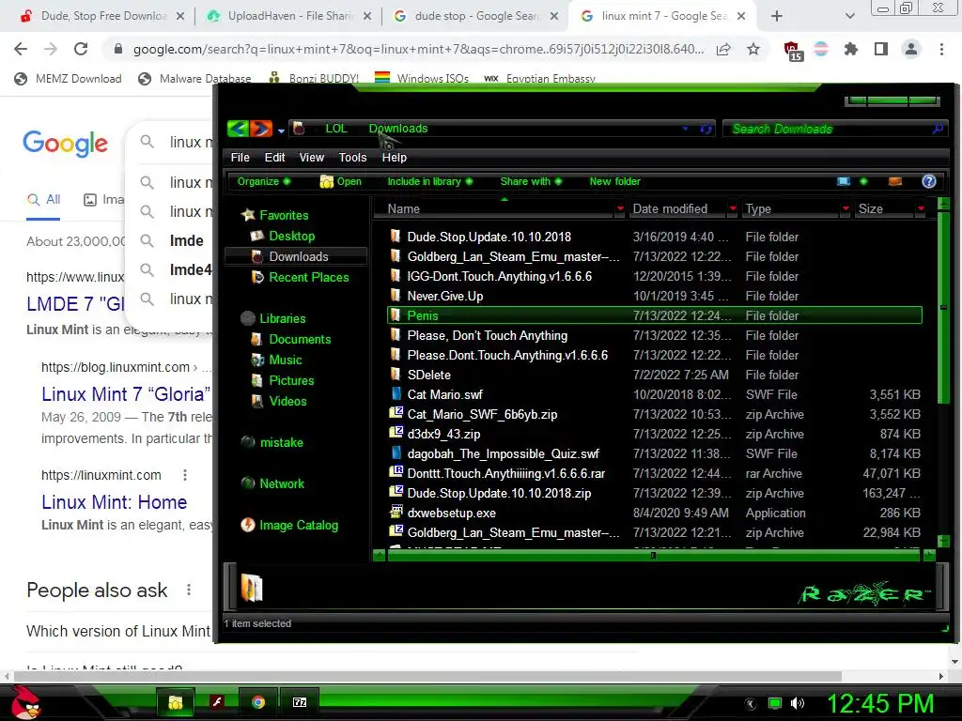Toggle the preview pane icon
This screenshot has height=721, width=962.
click(895, 181)
